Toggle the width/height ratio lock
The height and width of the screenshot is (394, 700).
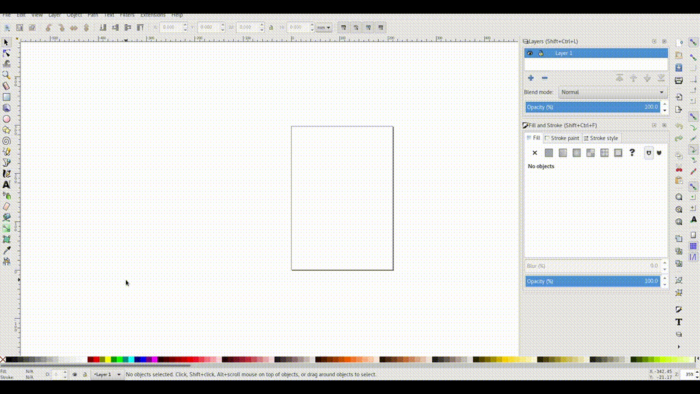tap(271, 27)
